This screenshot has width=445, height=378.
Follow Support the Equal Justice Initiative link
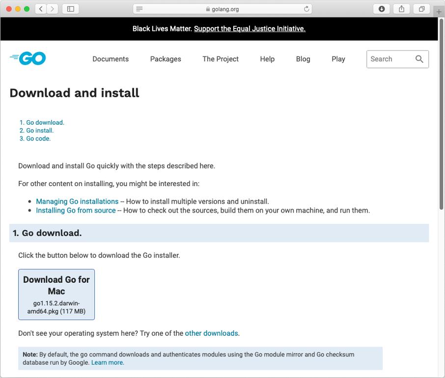coord(250,28)
